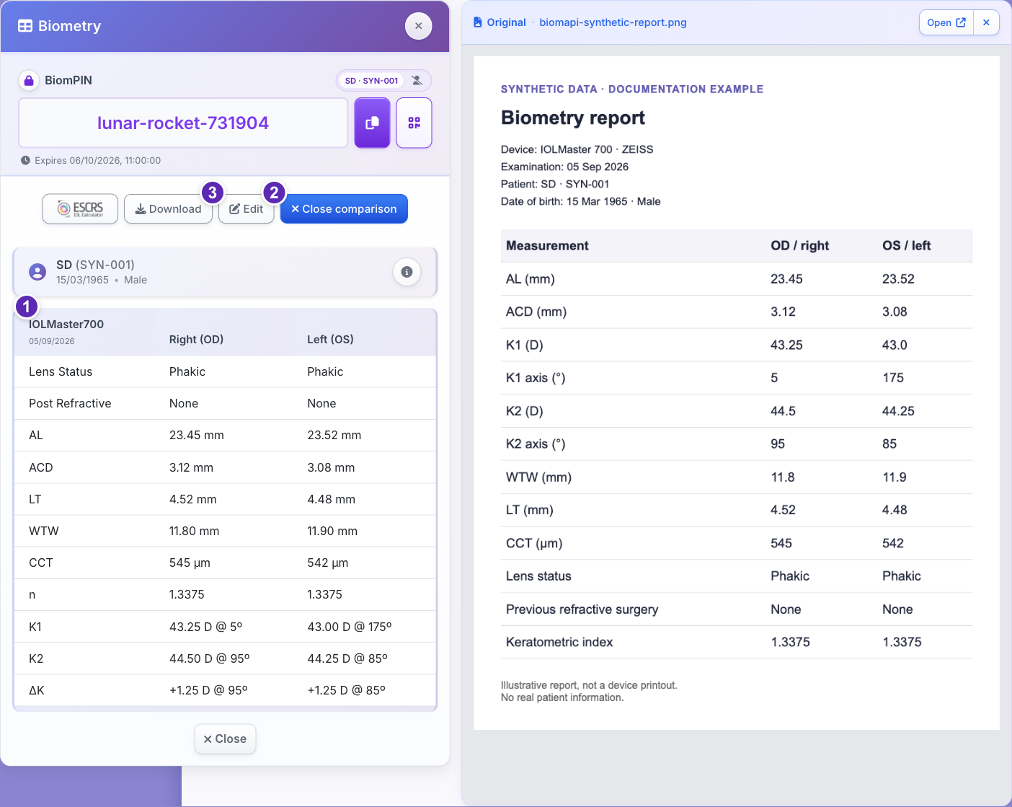The height and width of the screenshot is (807, 1012).
Task: Click Device: IOLMaster 700 · ZEISS line
Action: tap(577, 149)
